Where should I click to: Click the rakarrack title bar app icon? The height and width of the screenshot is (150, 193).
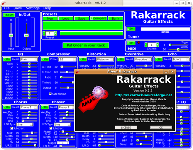pos(3,3)
